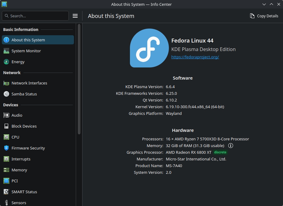
Task: Click the Interrupts chip icon
Action: (x=6, y=159)
